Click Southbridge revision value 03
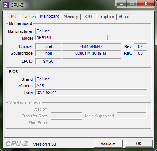The width and height of the screenshot is (157, 151). coord(140,53)
